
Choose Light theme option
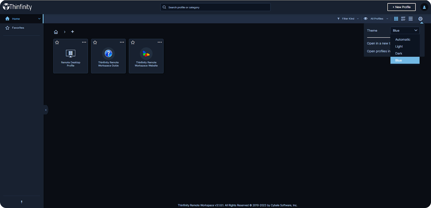[405, 46]
